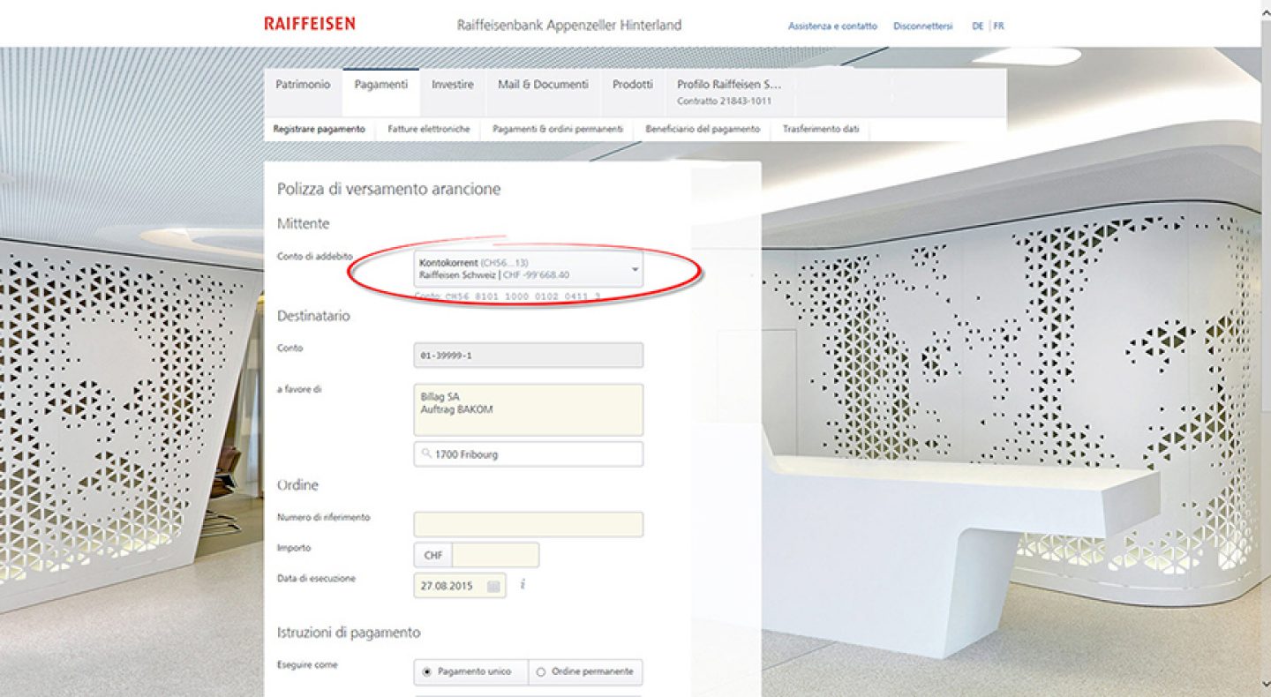
Task: Switch to the Investire tab
Action: (x=452, y=85)
